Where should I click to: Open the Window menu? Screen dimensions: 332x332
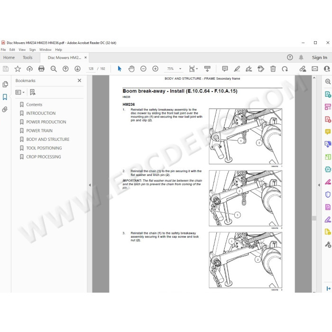pos(46,49)
